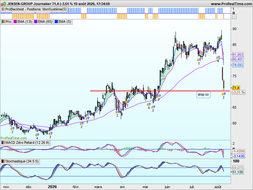This screenshot has width=253, height=190.
Task: Click the 'févr.' month label on time axis
Action: click(x=76, y=187)
